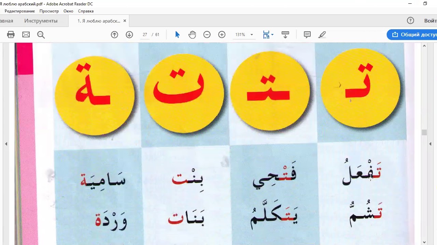
Task: Click the scrollbar down arrow
Action: click(424, 242)
